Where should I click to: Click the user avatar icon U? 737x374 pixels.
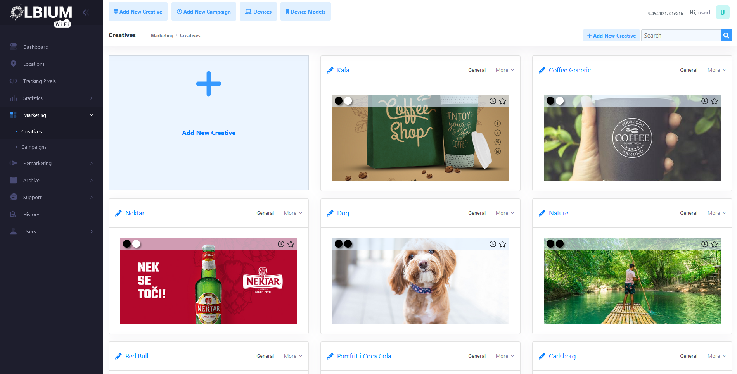(x=722, y=12)
